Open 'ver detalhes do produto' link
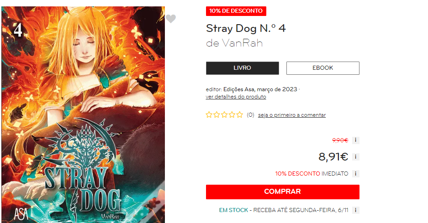The image size is (428, 223). pos(236,97)
